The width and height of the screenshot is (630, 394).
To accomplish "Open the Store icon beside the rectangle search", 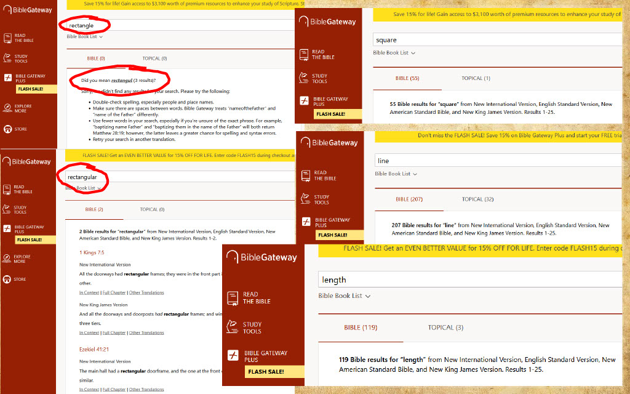I will (7, 129).
